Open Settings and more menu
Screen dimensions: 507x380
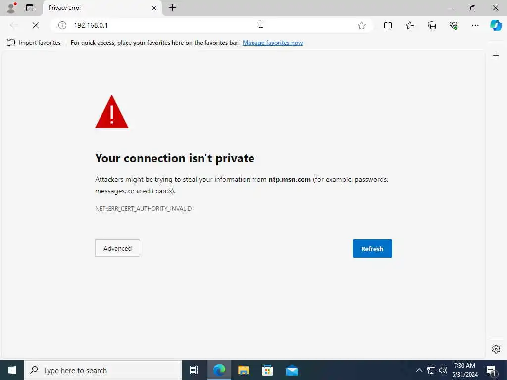click(x=475, y=25)
